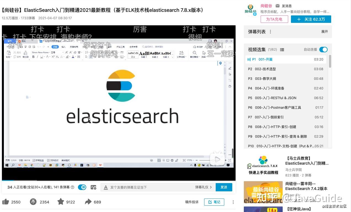Open the 尚硅谷--雷丰阳--ElasticSearch 7.4.2版本 video title
The width and height of the screenshot is (351, 212).
tap(306, 186)
